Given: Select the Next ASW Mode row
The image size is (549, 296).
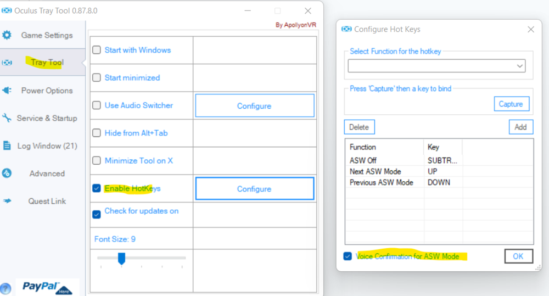Looking at the screenshot, I should [439, 172].
